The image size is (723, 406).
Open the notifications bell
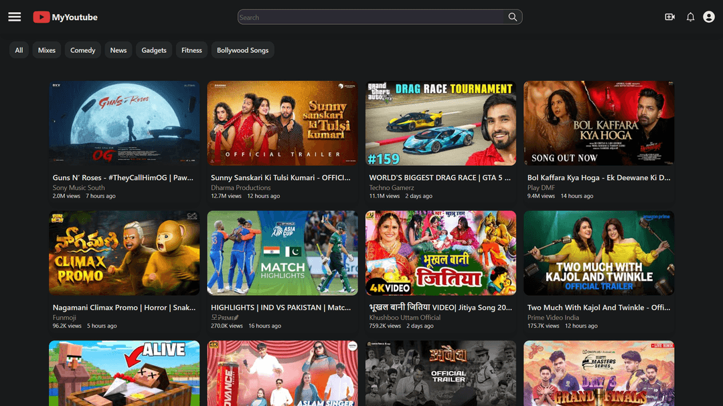690,17
